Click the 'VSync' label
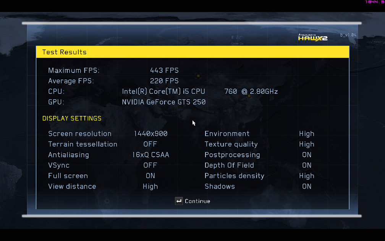 click(x=59, y=166)
